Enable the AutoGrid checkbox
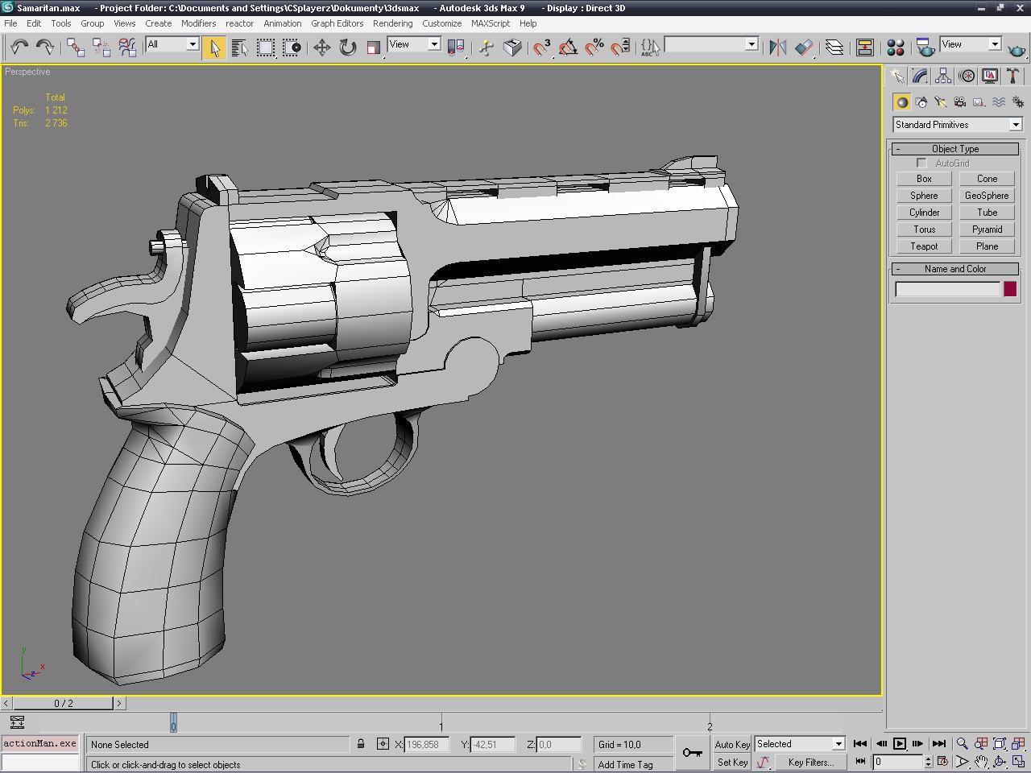 (921, 163)
